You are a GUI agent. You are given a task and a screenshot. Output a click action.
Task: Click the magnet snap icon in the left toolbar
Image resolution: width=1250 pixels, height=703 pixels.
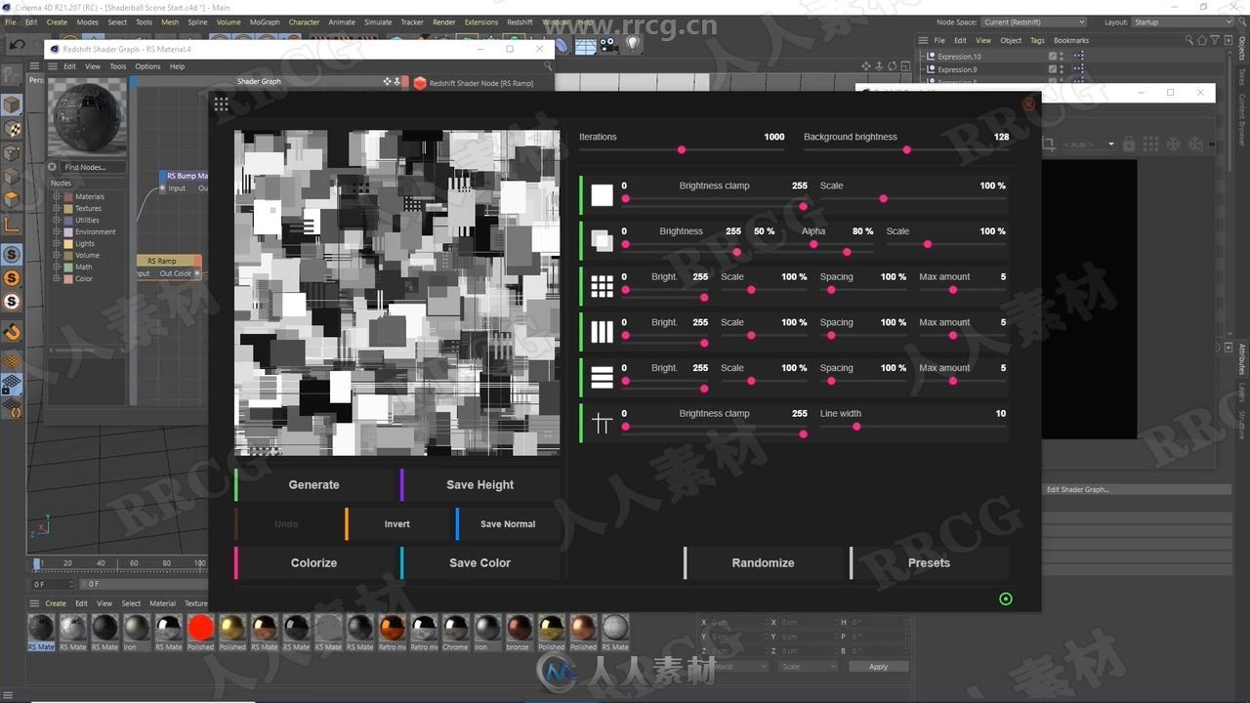[x=12, y=332]
